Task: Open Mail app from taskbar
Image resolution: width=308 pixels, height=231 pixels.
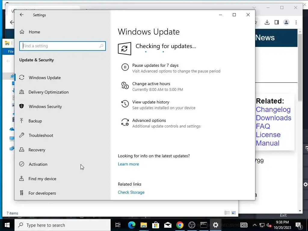Action: click(168, 225)
